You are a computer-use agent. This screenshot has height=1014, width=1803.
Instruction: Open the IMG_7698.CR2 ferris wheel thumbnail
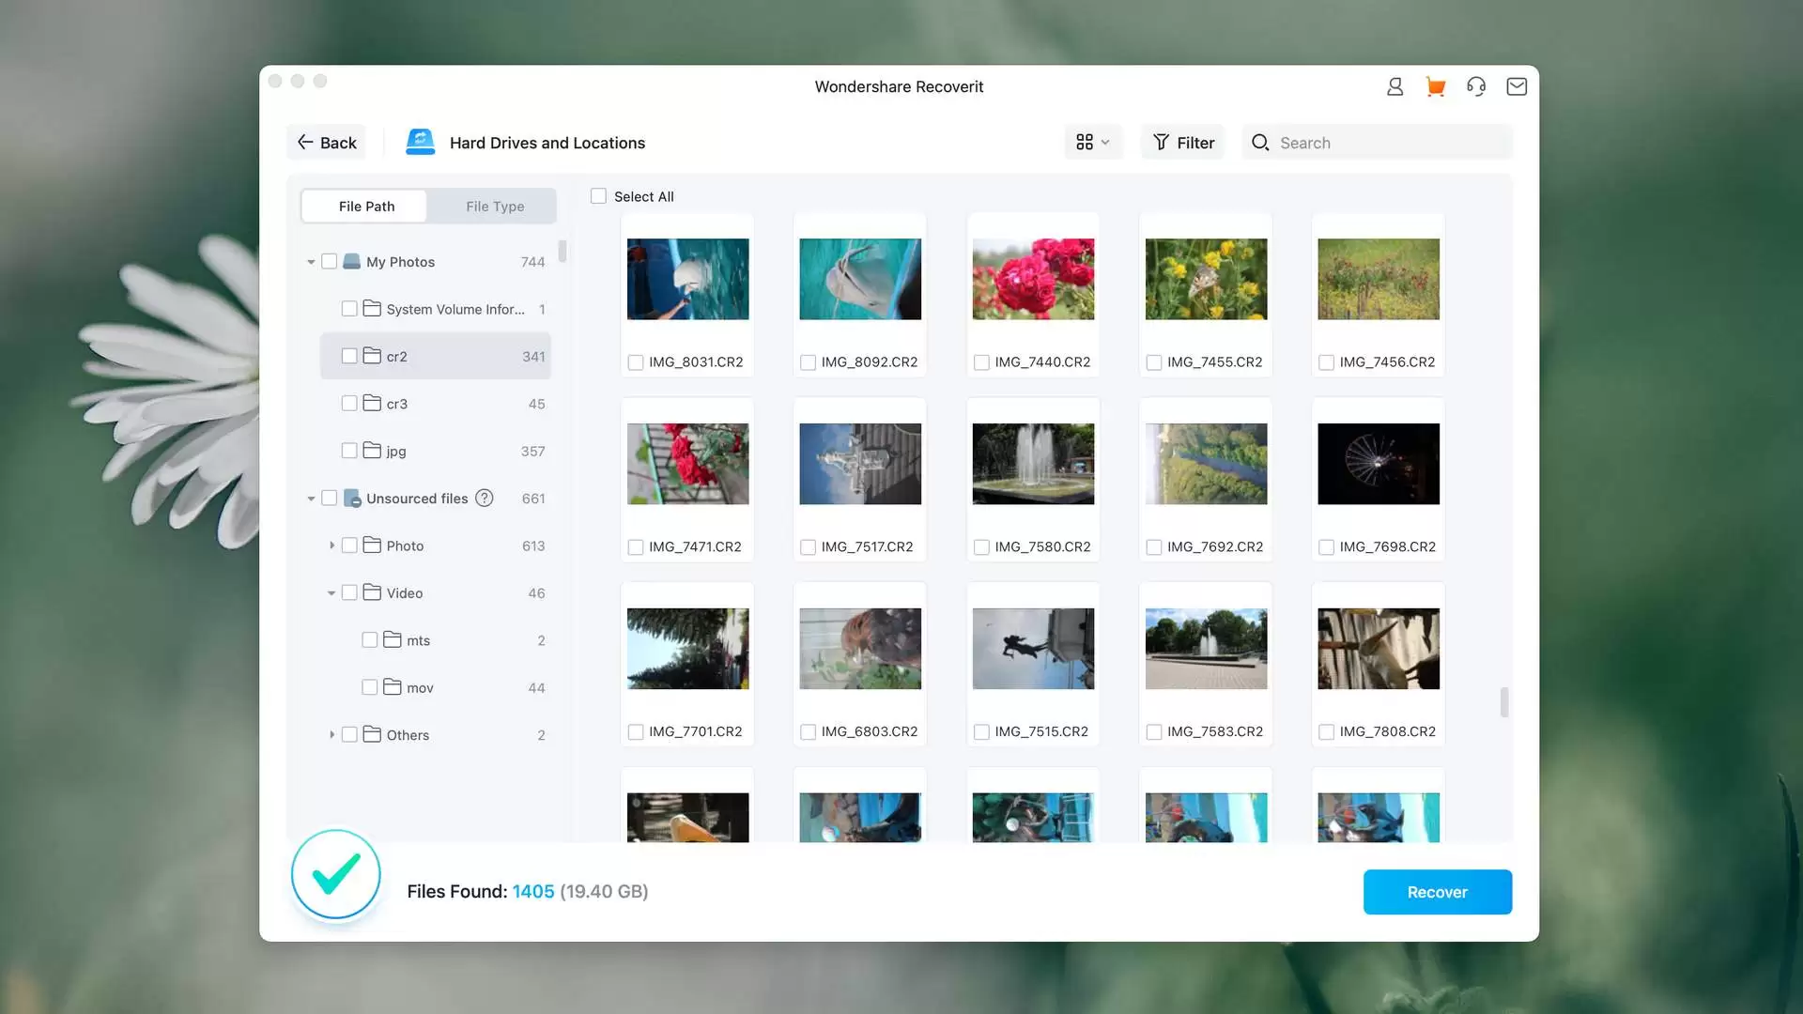(x=1378, y=464)
